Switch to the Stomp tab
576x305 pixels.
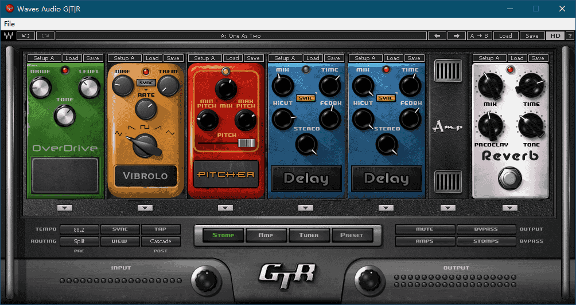click(x=223, y=235)
